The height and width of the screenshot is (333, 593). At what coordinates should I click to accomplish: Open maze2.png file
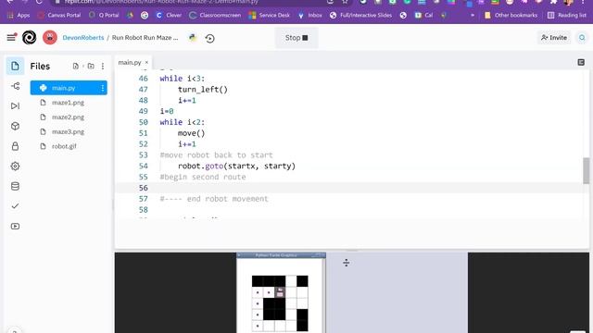pos(68,117)
